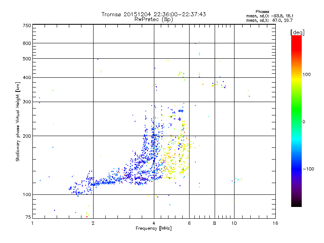Click the y-axis tick label '300'
The width and height of the screenshot is (324, 243).
point(27,102)
